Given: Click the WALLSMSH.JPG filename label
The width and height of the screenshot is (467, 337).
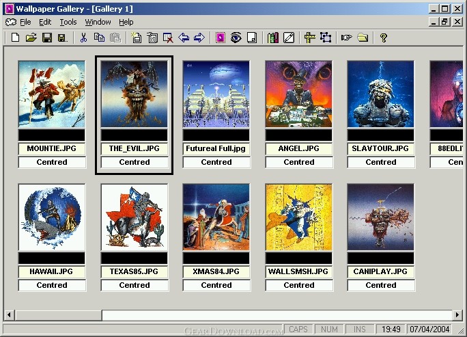Looking at the screenshot, I should pyautogui.click(x=299, y=271).
